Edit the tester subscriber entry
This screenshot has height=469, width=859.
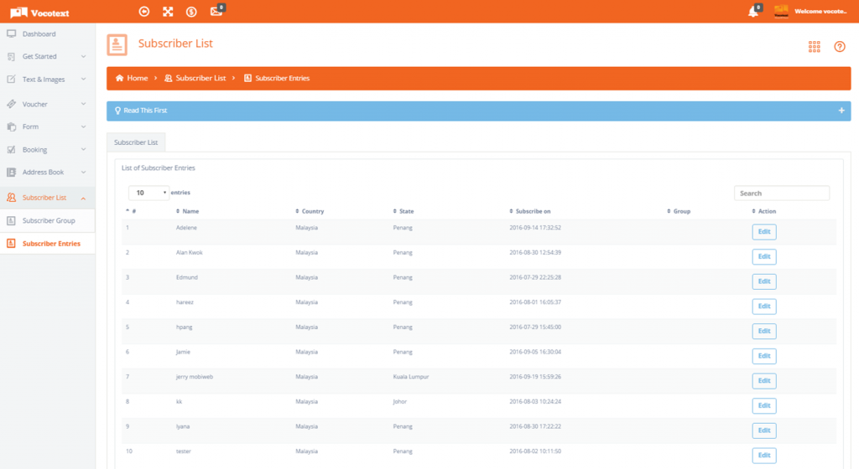click(x=763, y=456)
